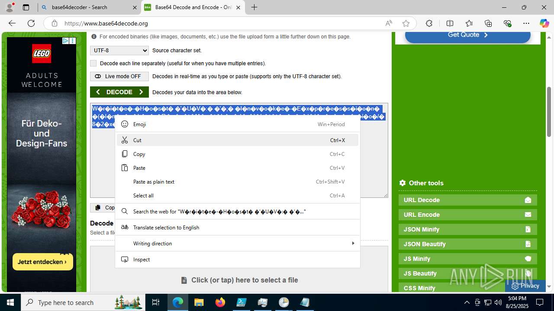This screenshot has height=311, width=554.
Task: Click Translate selection to English
Action: pos(238,227)
